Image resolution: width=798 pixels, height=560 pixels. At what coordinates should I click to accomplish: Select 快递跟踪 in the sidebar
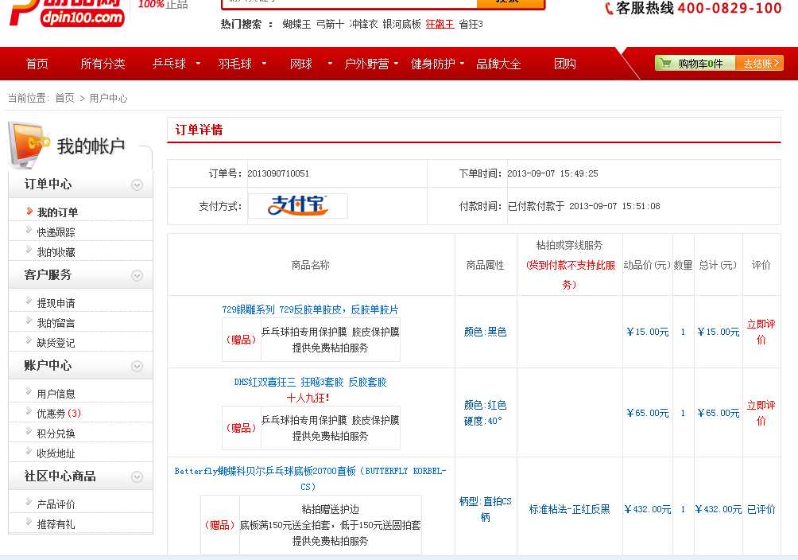click(x=56, y=232)
